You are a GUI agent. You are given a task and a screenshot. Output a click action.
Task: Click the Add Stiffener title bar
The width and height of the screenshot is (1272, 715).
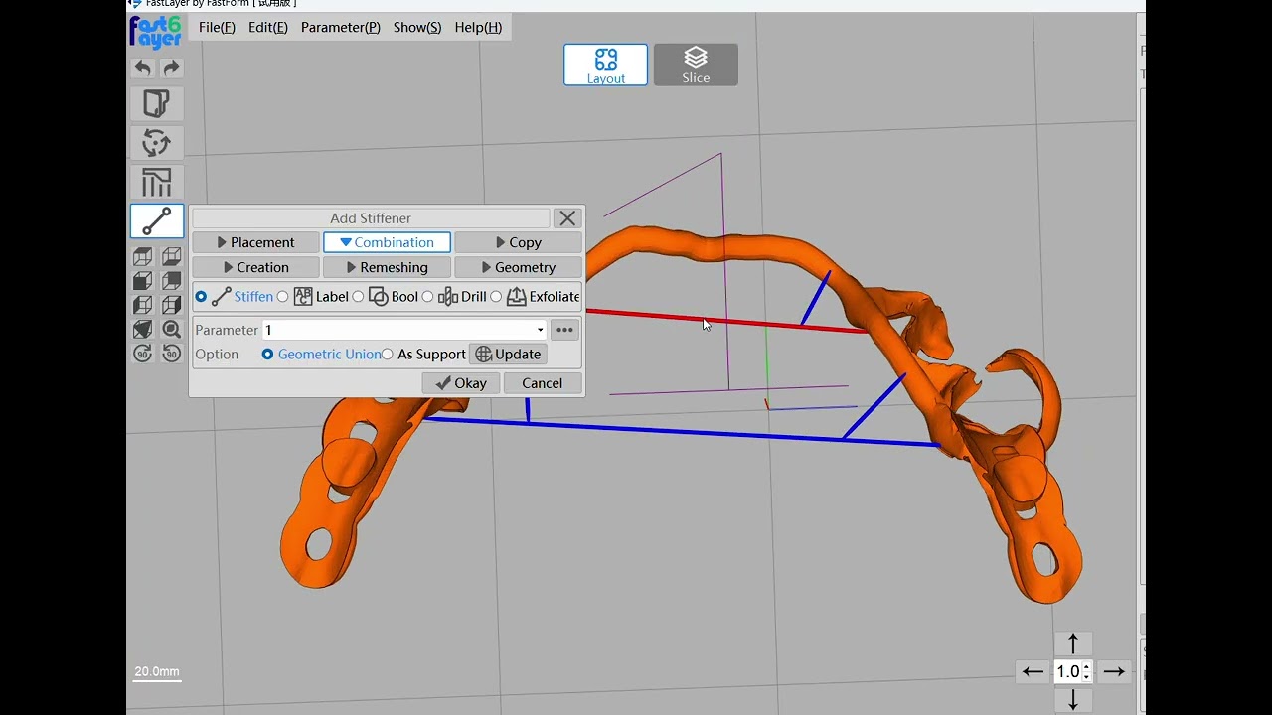pos(371,217)
